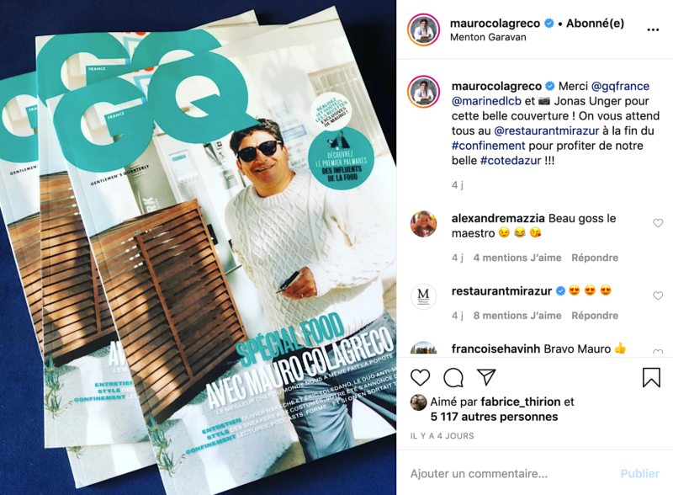Open the three-dots options menu
Image resolution: width=673 pixels, height=495 pixels.
point(653,29)
